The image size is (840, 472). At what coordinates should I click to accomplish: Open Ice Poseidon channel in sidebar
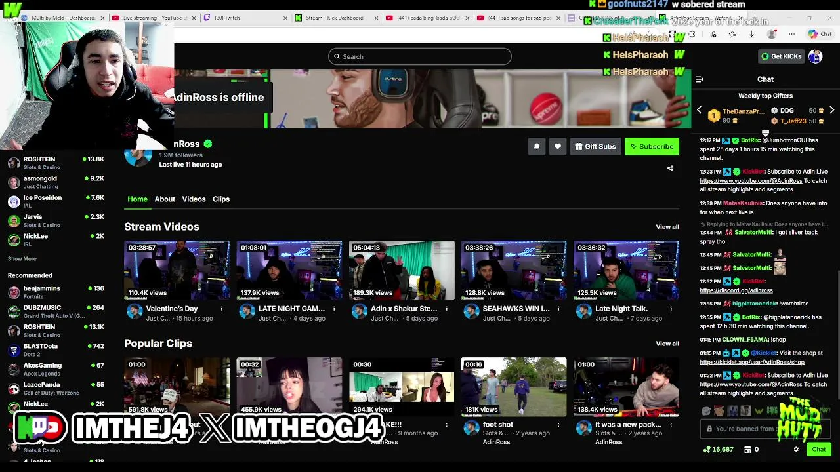[56, 201]
